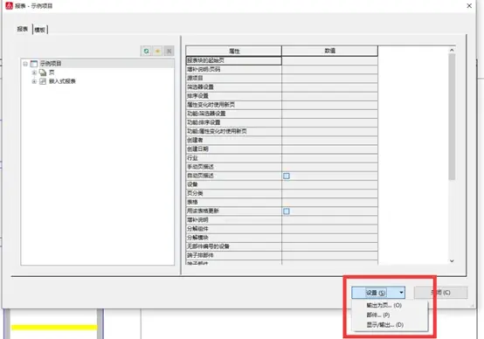Click the value cell of 创建者
Screen dimensions: 484x339
tap(329, 140)
